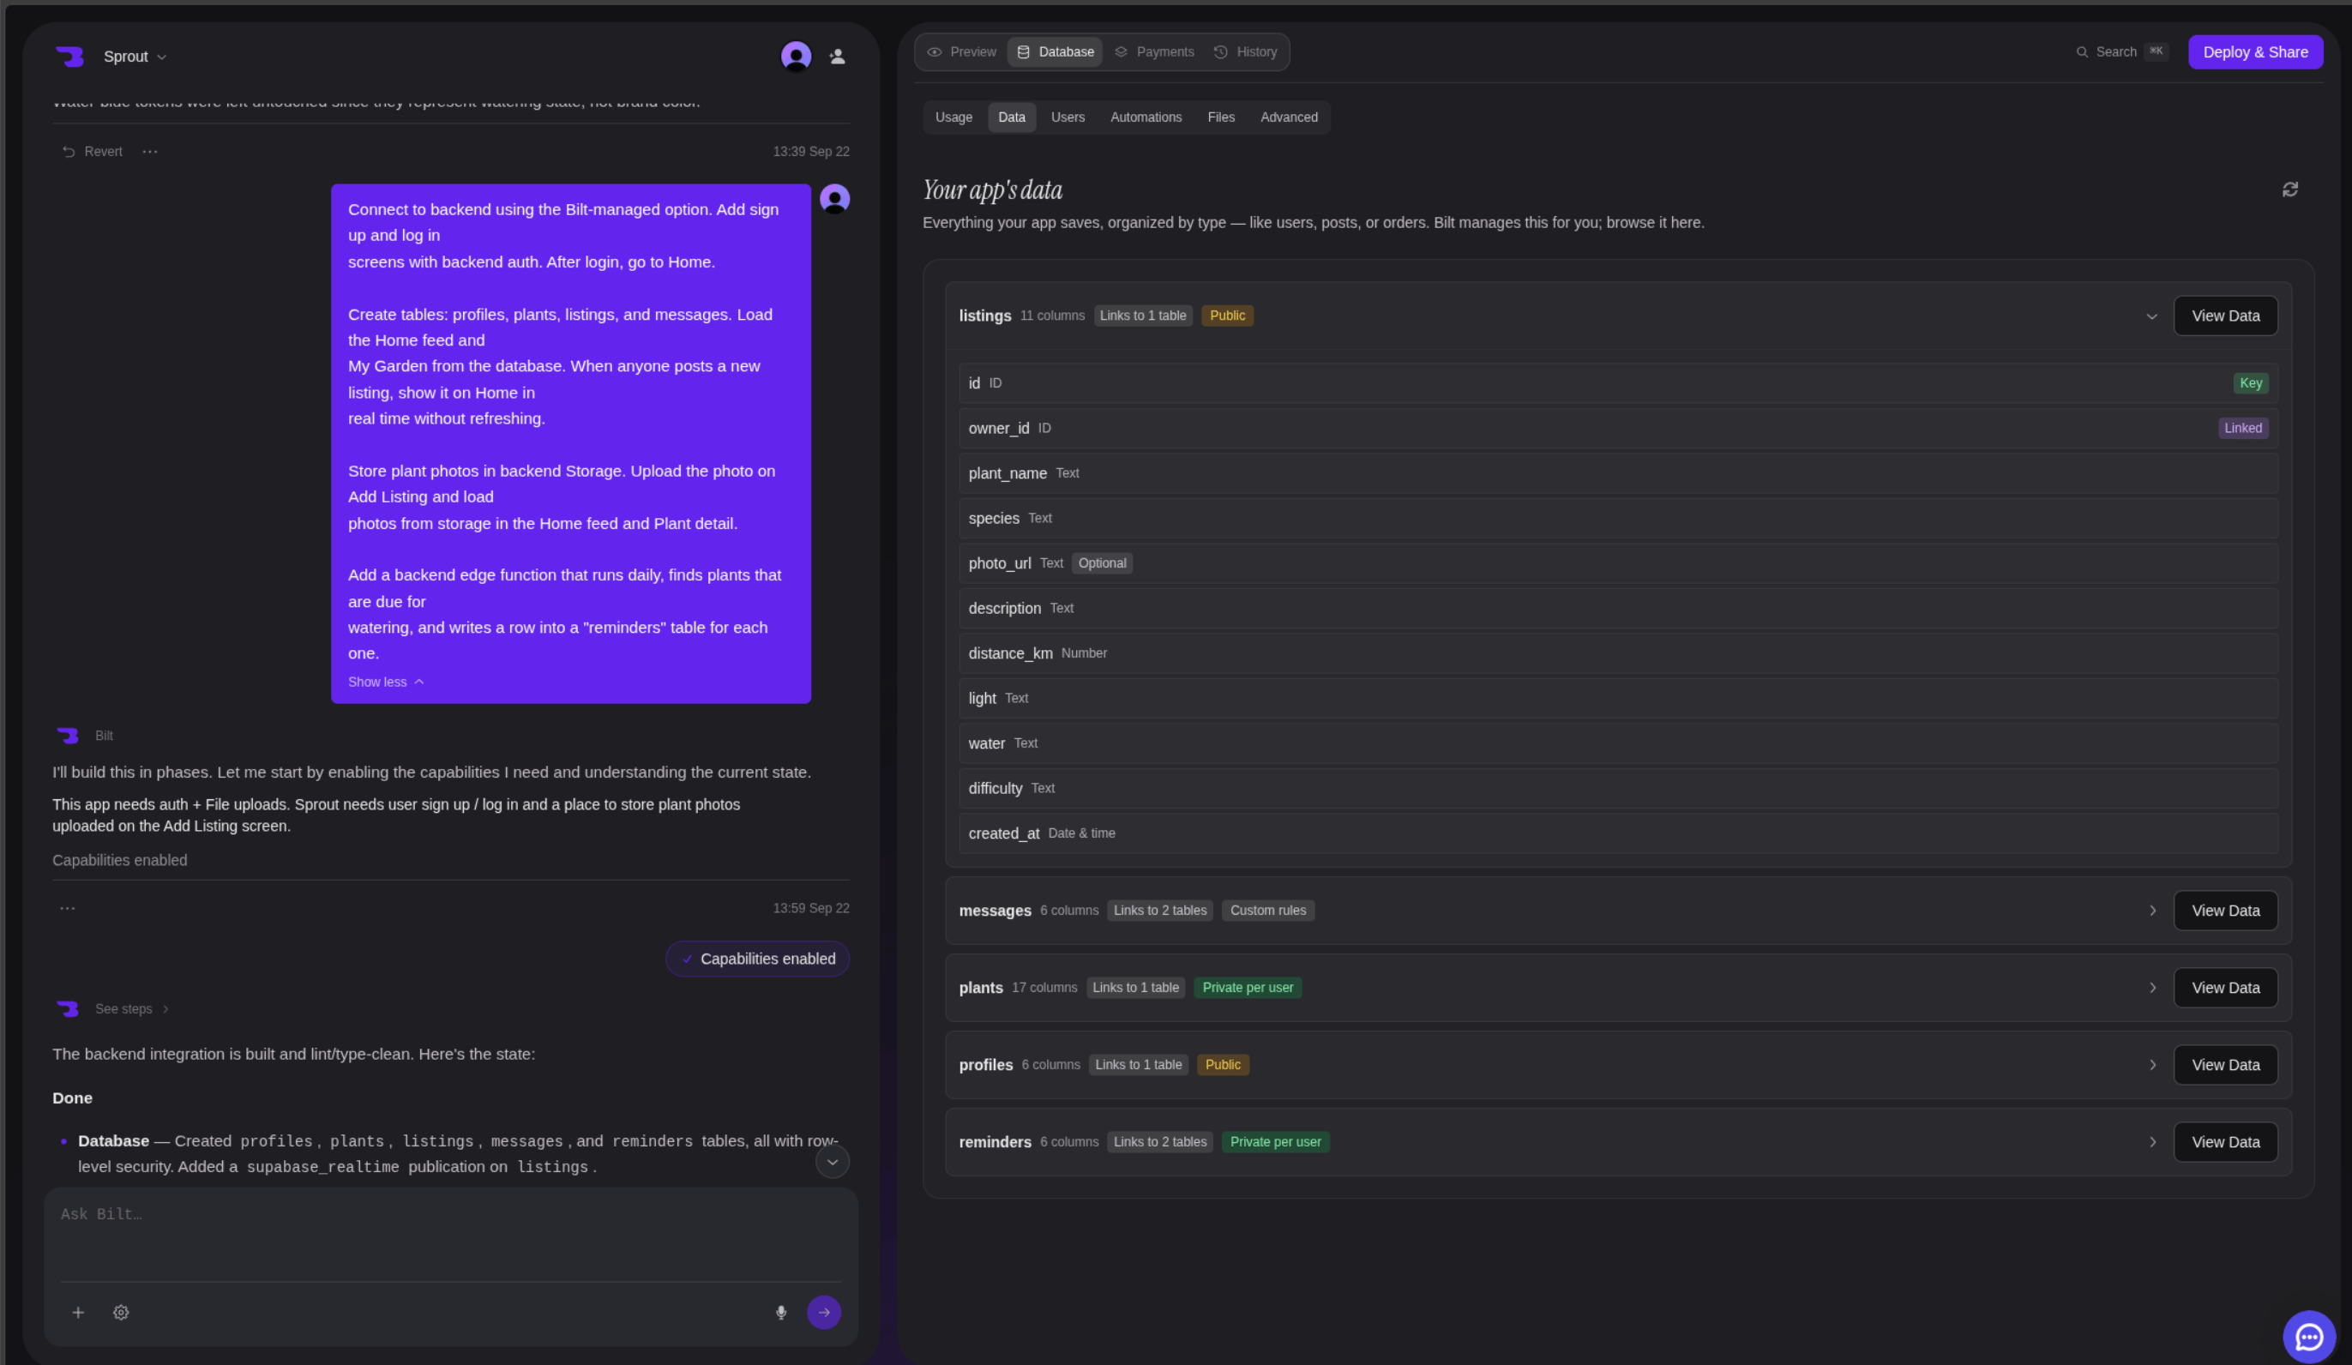The width and height of the screenshot is (2352, 1365).
Task: Expand the profiles table chevron
Action: coord(2152,1065)
